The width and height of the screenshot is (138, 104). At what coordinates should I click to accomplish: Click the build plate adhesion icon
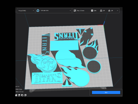109,11
